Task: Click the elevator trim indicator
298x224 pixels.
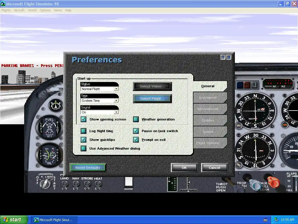Action: [x=172, y=184]
